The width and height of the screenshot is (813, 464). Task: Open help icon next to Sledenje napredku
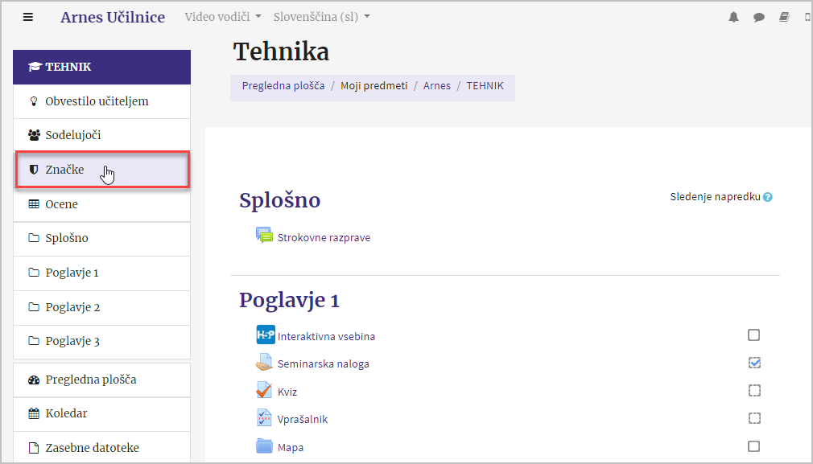pos(768,197)
